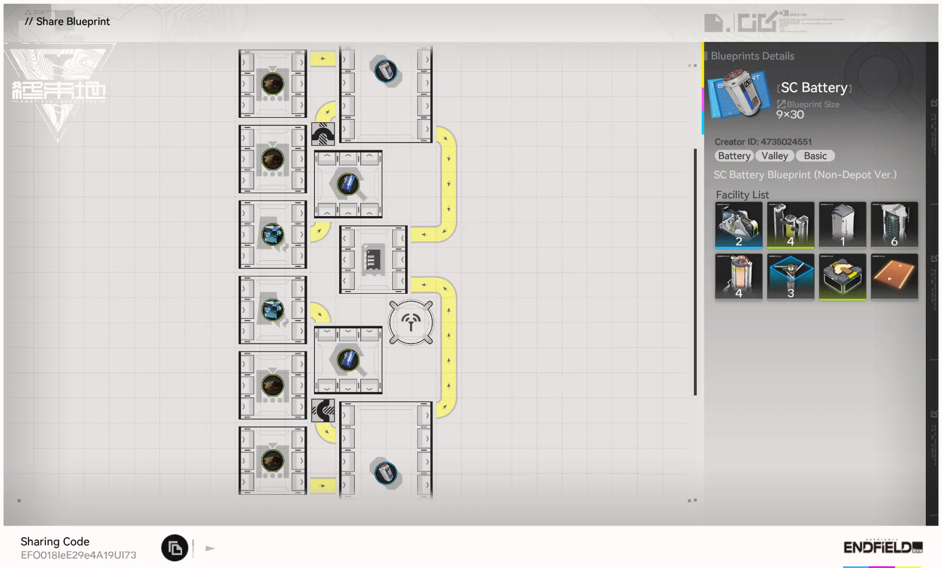The width and height of the screenshot is (942, 568).
Task: Select the stacked rack facility showing count 6
Action: click(x=895, y=225)
